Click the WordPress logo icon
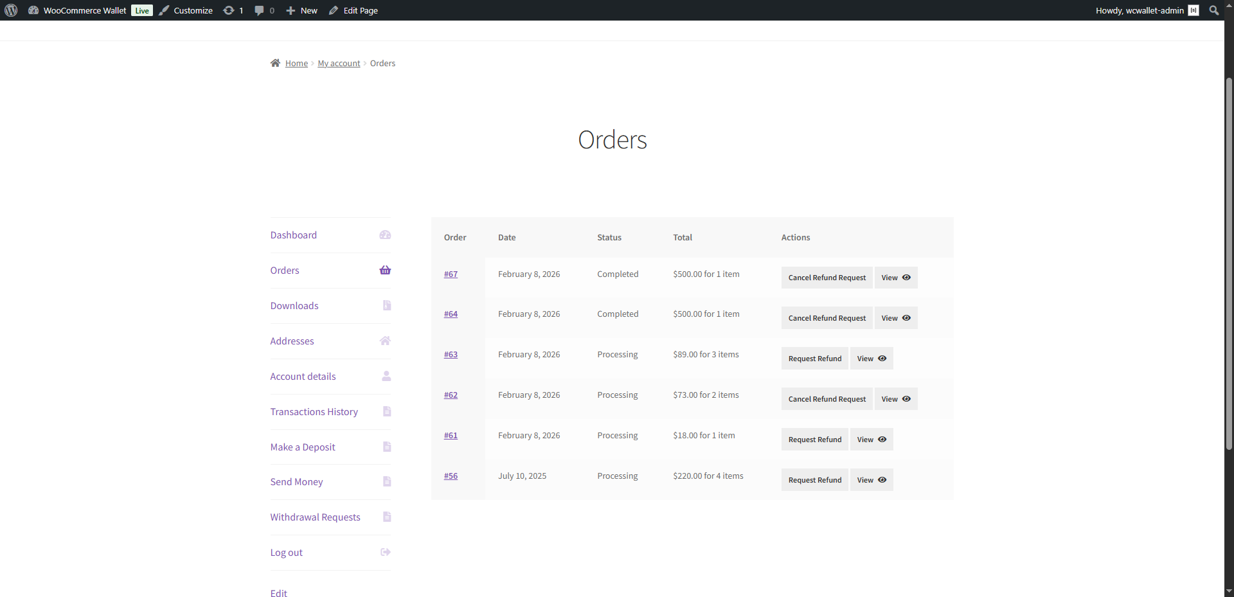 [11, 10]
